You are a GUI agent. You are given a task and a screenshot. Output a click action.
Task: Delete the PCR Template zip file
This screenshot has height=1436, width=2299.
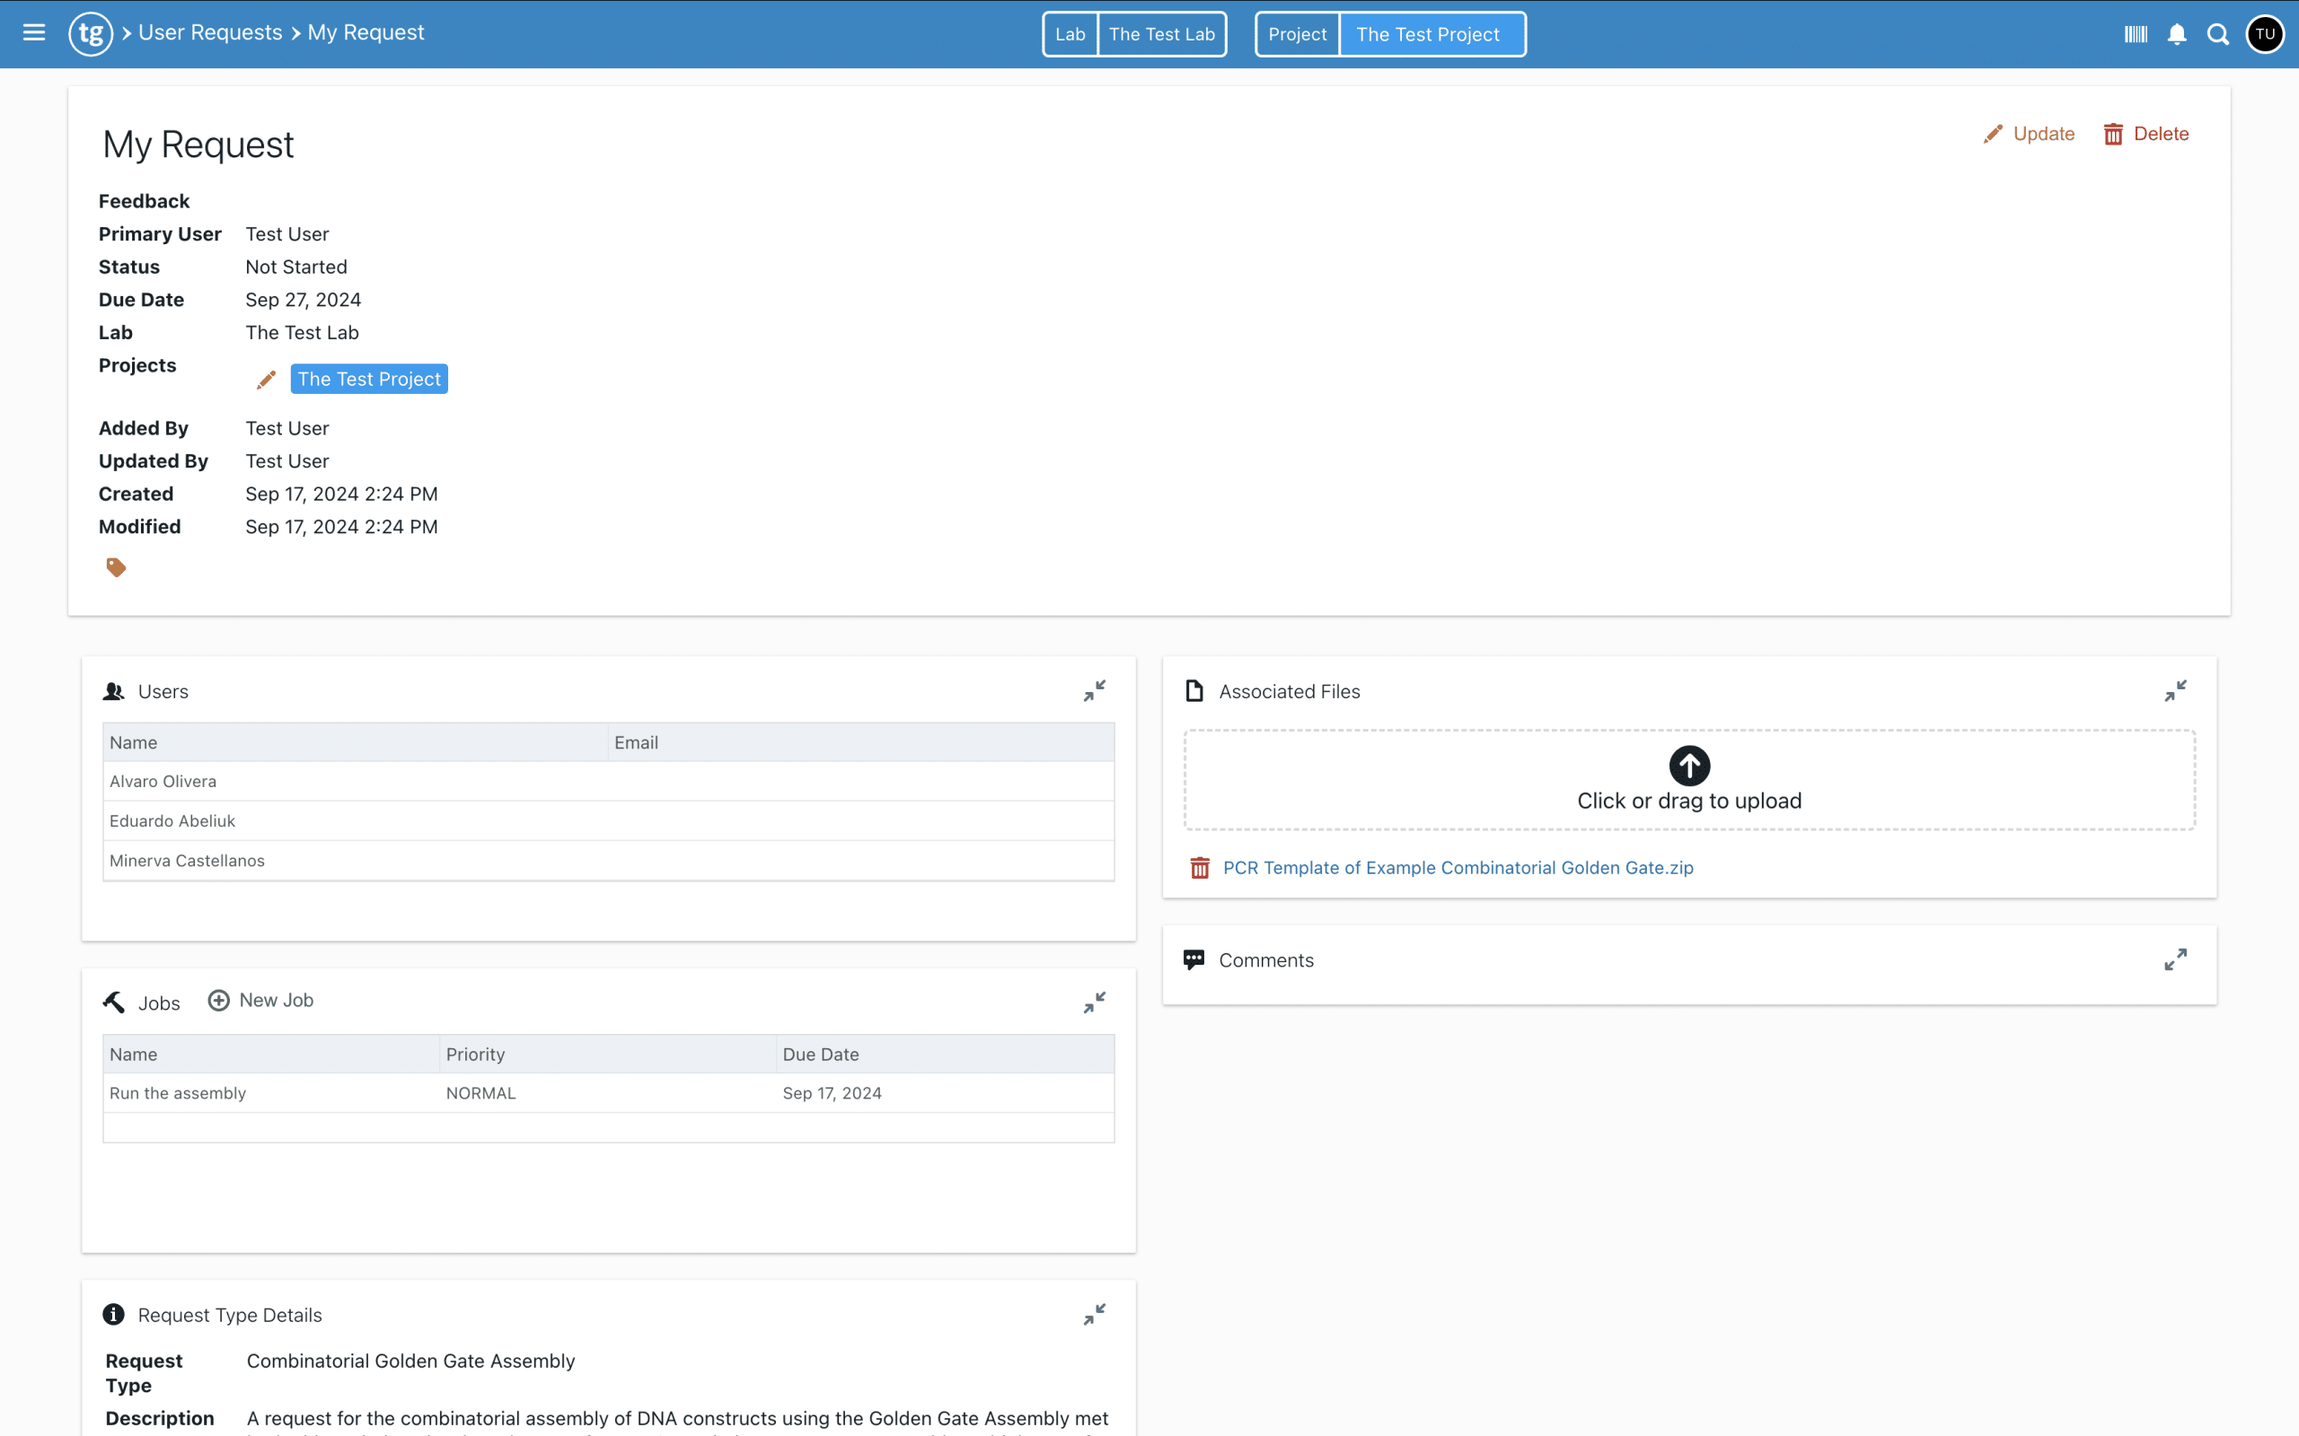pyautogui.click(x=1200, y=868)
